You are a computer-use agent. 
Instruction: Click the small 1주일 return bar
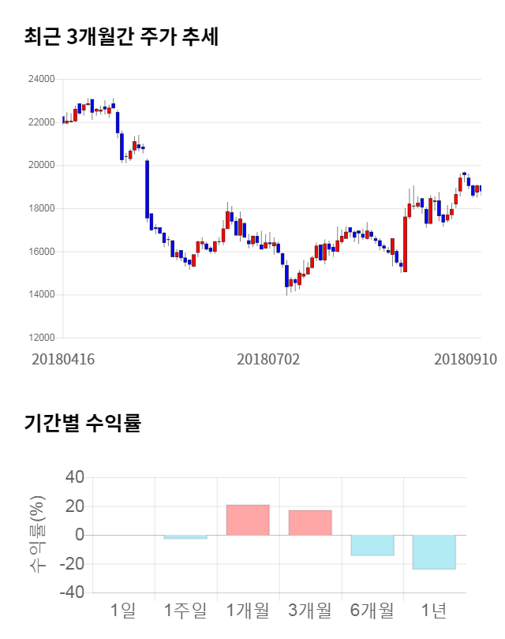click(x=185, y=537)
